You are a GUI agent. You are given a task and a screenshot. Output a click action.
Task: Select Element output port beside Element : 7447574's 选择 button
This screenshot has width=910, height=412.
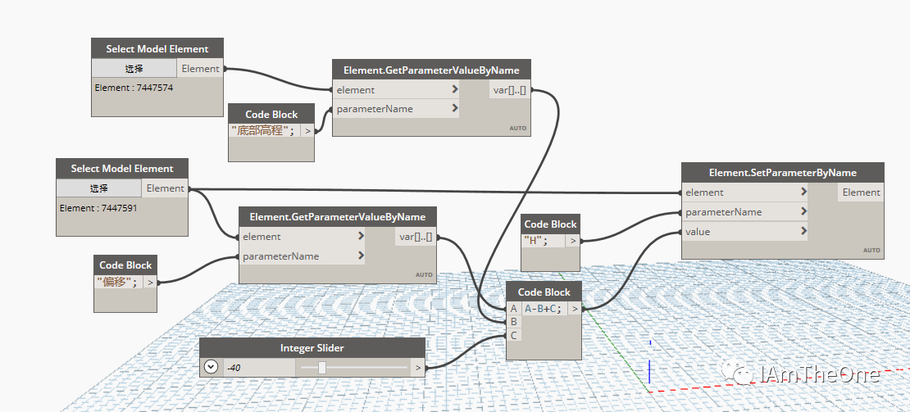coord(200,68)
